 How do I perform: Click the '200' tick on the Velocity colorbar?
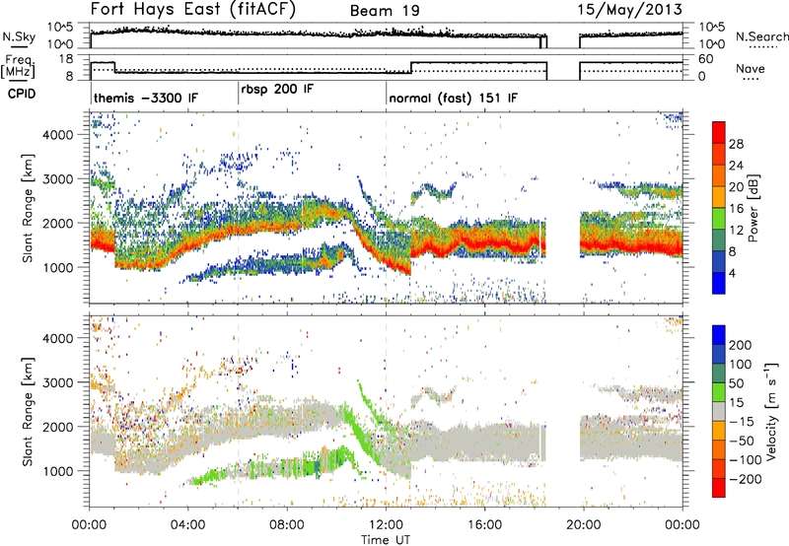(741, 345)
